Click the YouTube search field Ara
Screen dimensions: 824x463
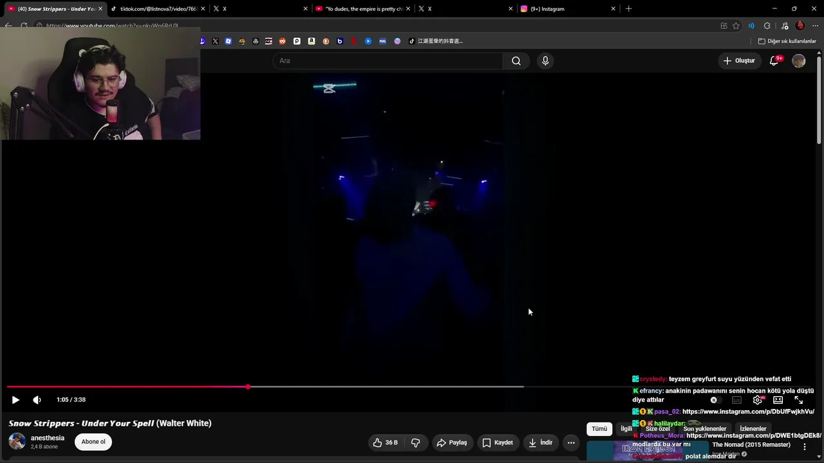click(x=388, y=60)
